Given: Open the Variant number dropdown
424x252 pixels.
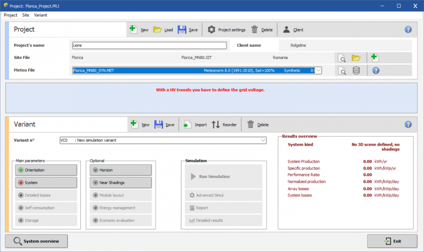Looking at the screenshot, I should [263, 140].
